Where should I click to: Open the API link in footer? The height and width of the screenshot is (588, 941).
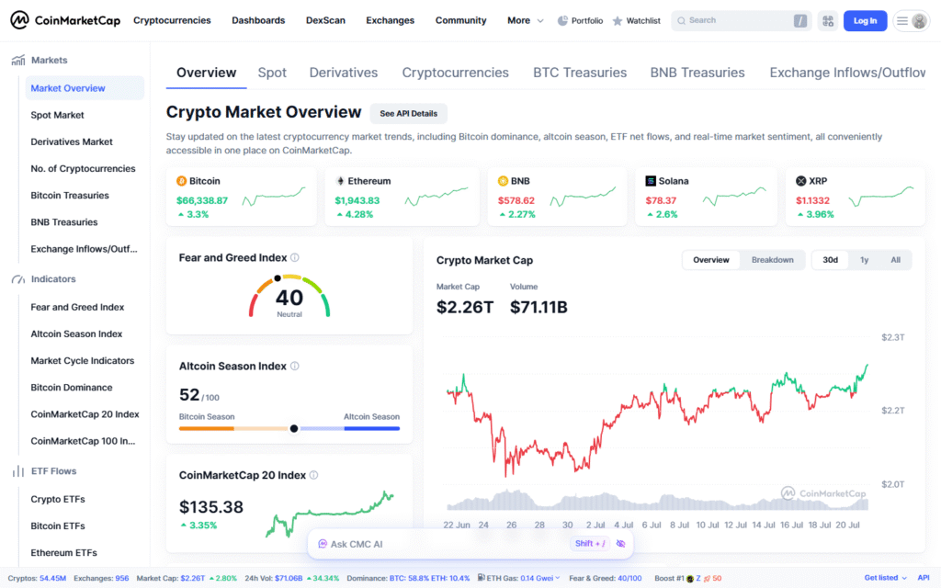coord(923,578)
